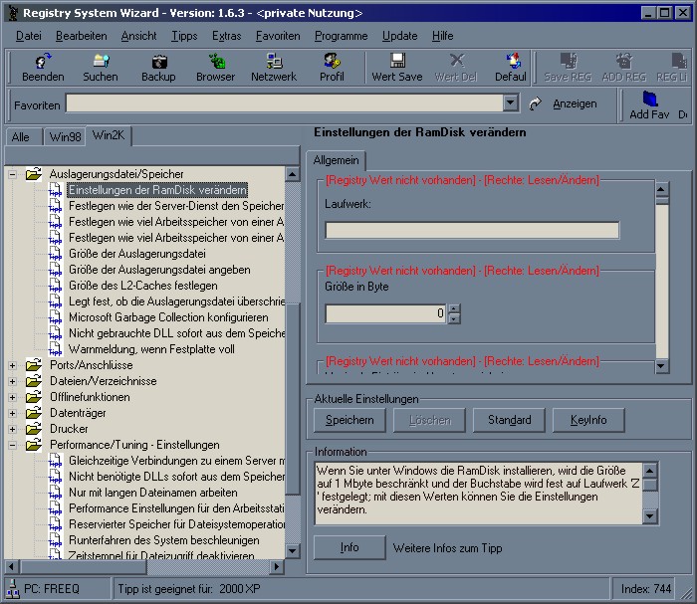Viewport: 697px width, 604px height.
Task: Click the Löschen button
Action: point(429,420)
